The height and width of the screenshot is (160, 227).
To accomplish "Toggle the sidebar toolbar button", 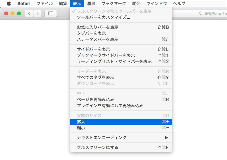I will (50, 13).
